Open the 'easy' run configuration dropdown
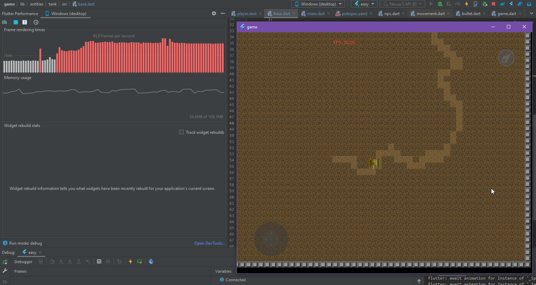536x285 pixels. pos(364,4)
